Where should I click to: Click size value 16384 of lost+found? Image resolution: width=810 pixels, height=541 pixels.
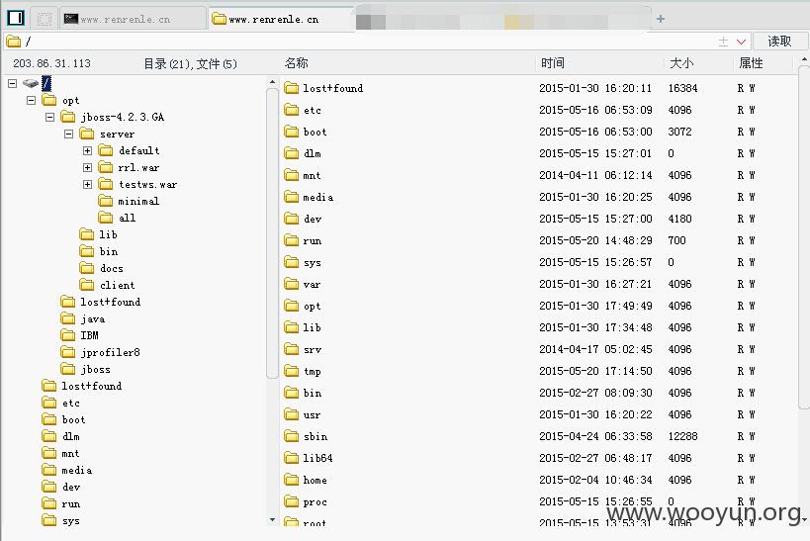pyautogui.click(x=683, y=88)
